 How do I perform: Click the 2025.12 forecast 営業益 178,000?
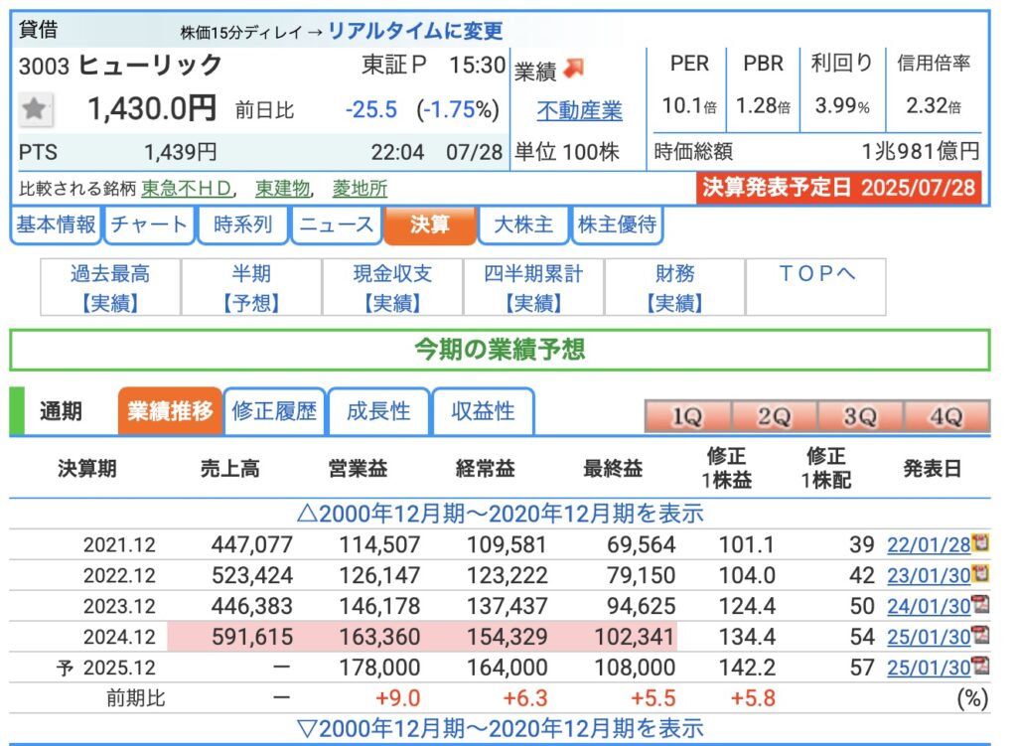point(380,668)
